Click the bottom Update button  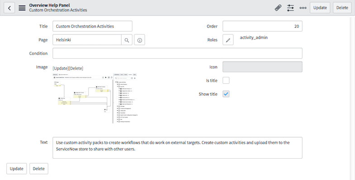tap(17, 169)
